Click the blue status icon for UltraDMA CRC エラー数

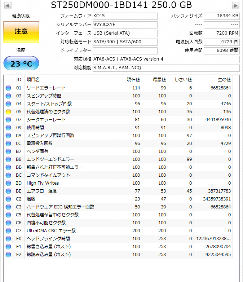(8, 230)
